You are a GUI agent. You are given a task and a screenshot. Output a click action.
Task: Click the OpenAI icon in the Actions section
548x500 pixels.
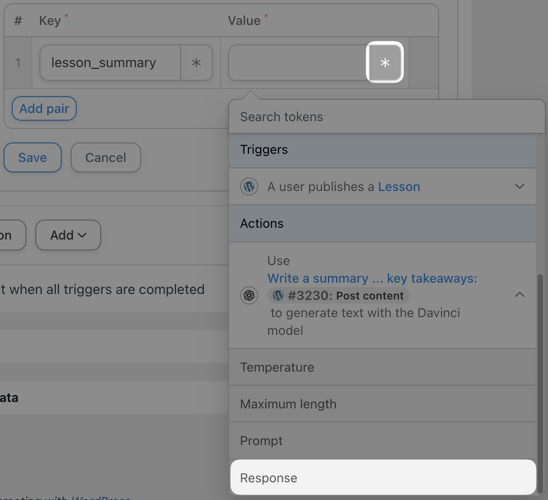(x=249, y=295)
